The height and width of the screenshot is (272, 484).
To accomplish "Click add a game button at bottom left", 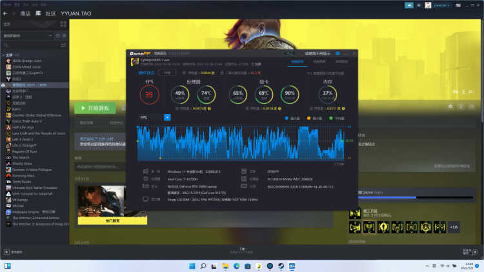I will pos(14,252).
